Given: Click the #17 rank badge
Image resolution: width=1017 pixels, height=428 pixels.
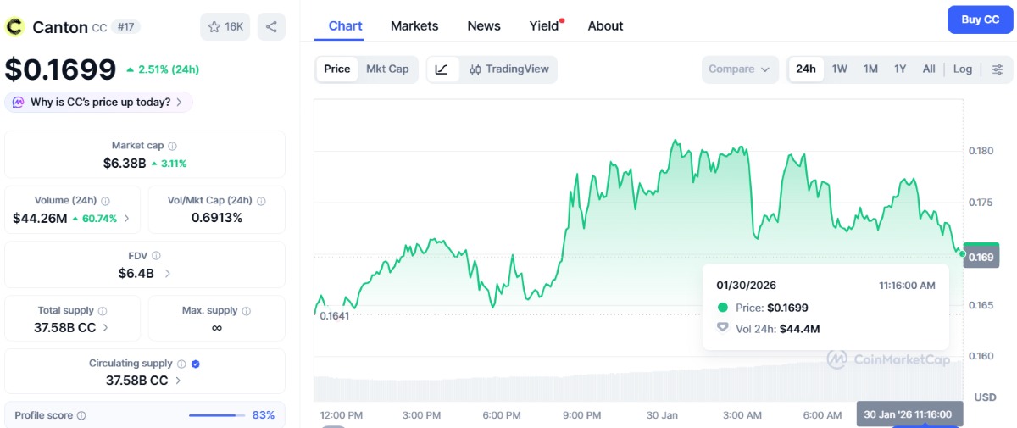Looking at the screenshot, I should [125, 27].
